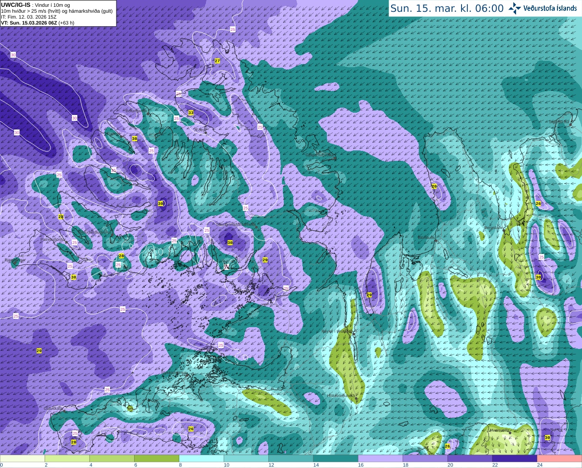Click the yellow max gust label 27
The height and width of the screenshot is (468, 582).
point(217,61)
